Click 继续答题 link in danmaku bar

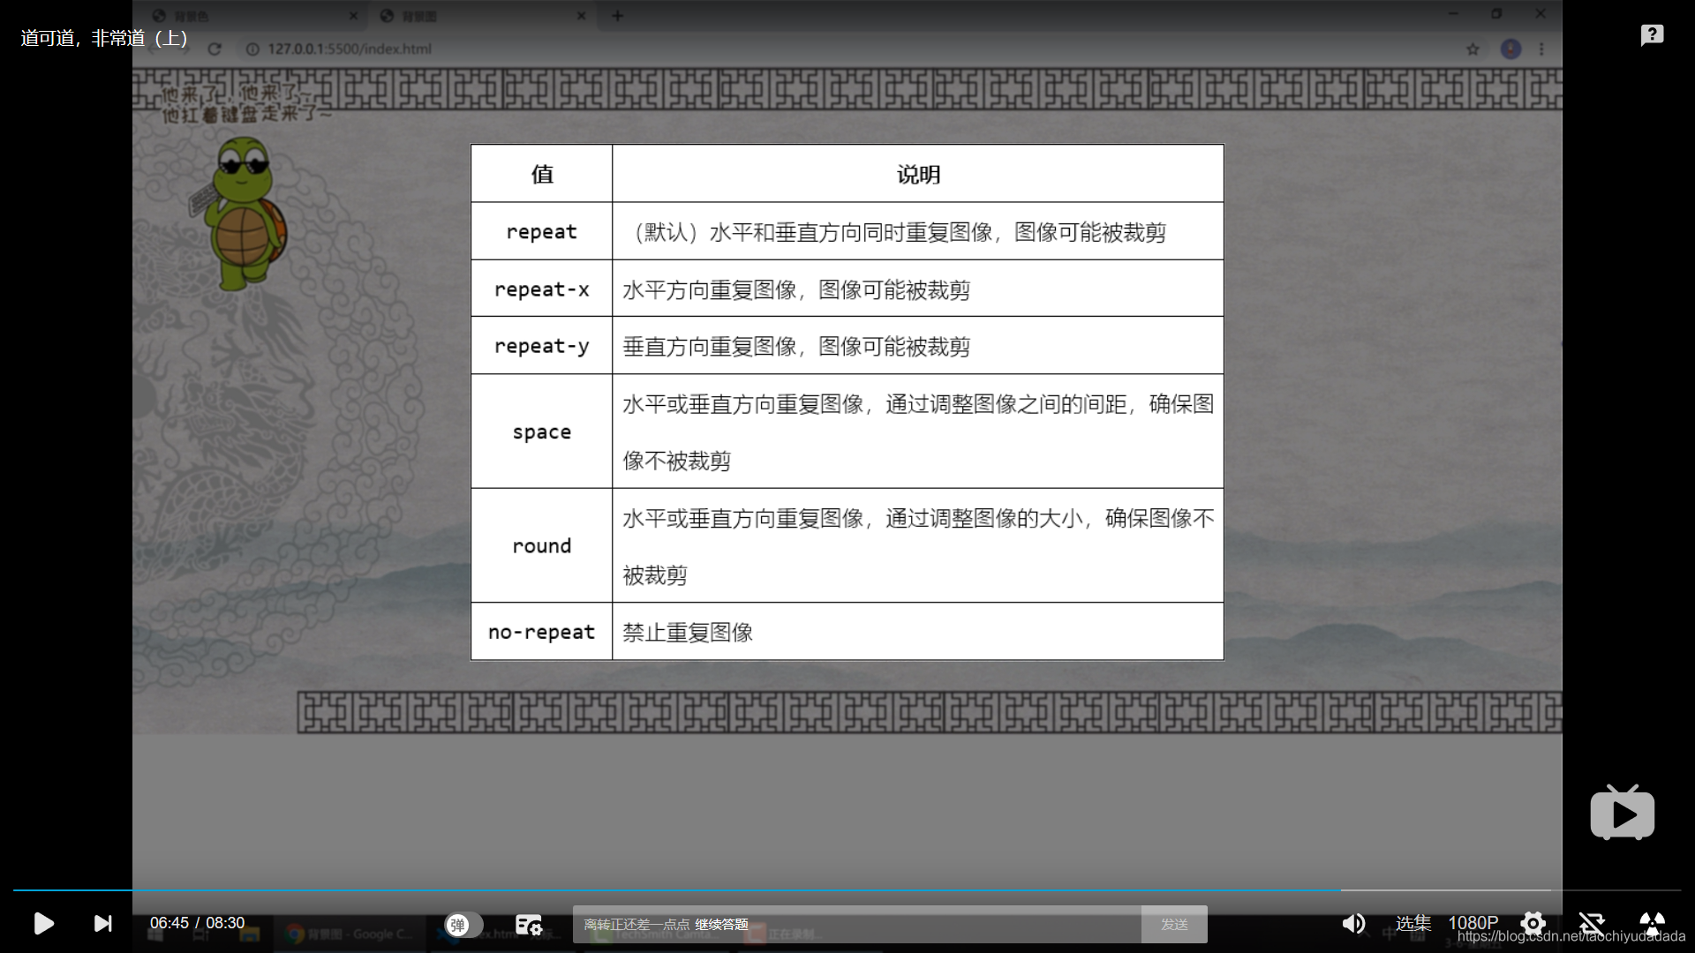721,924
